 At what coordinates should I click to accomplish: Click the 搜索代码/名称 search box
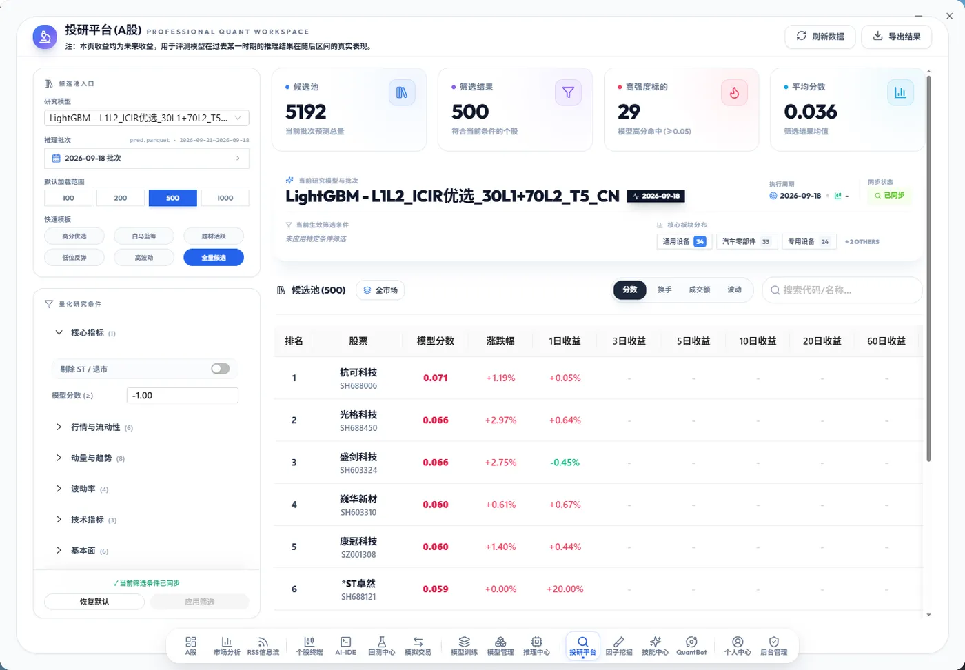842,290
